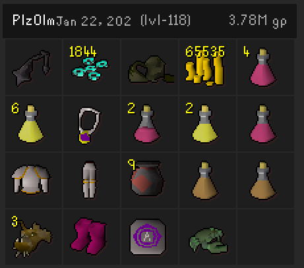This screenshot has height=268, width=304.
Task: Click the brown potion beside the dark pot
Action: [205, 180]
